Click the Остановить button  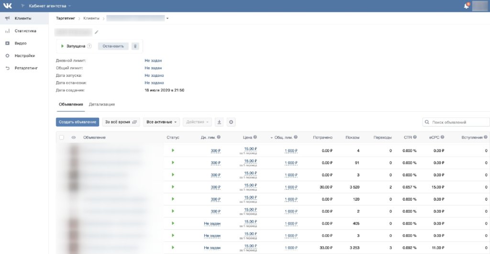point(113,46)
